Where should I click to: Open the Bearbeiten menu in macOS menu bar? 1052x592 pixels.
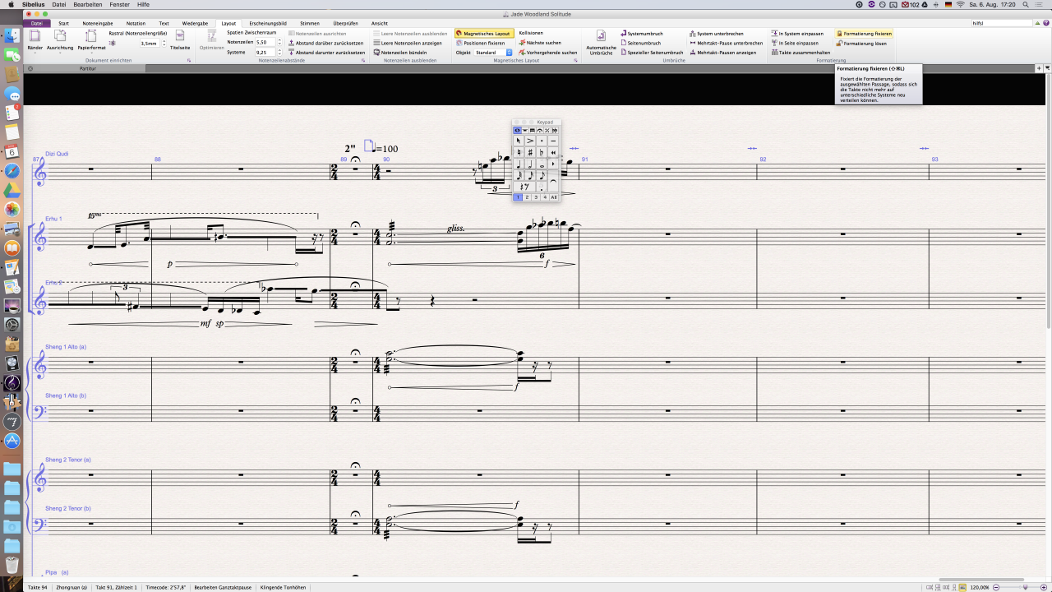coord(88,4)
